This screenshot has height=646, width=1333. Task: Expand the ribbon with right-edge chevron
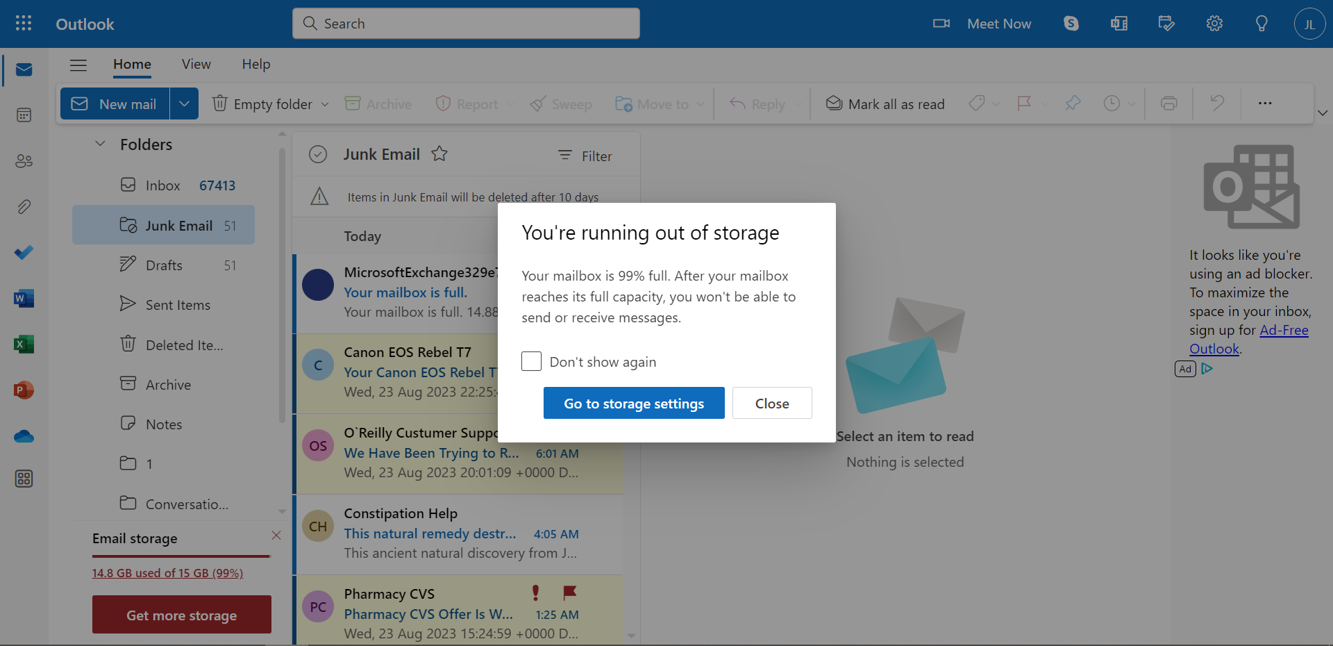(x=1323, y=113)
